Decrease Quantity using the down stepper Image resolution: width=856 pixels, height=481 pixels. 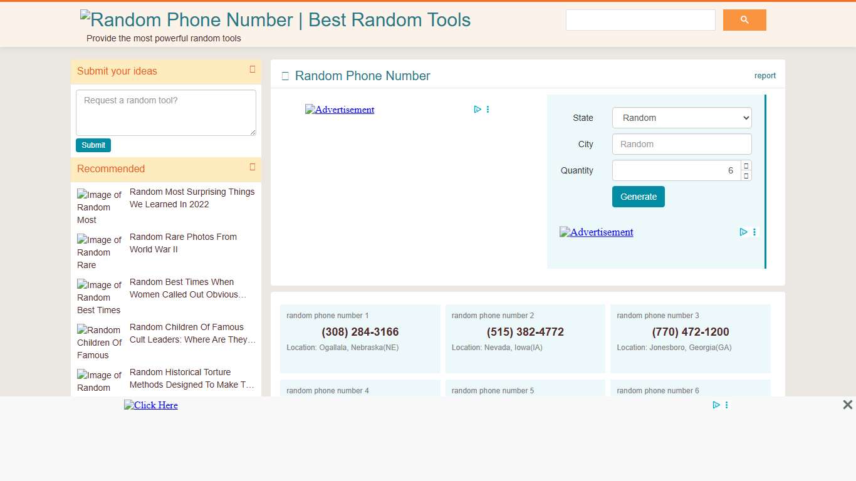(x=746, y=175)
